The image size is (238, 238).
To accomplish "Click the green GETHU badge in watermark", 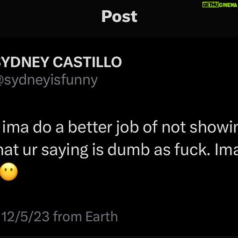I will [210, 5].
